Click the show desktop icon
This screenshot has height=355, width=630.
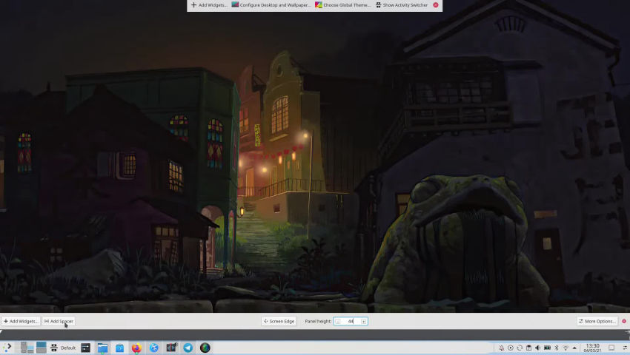(x=611, y=348)
